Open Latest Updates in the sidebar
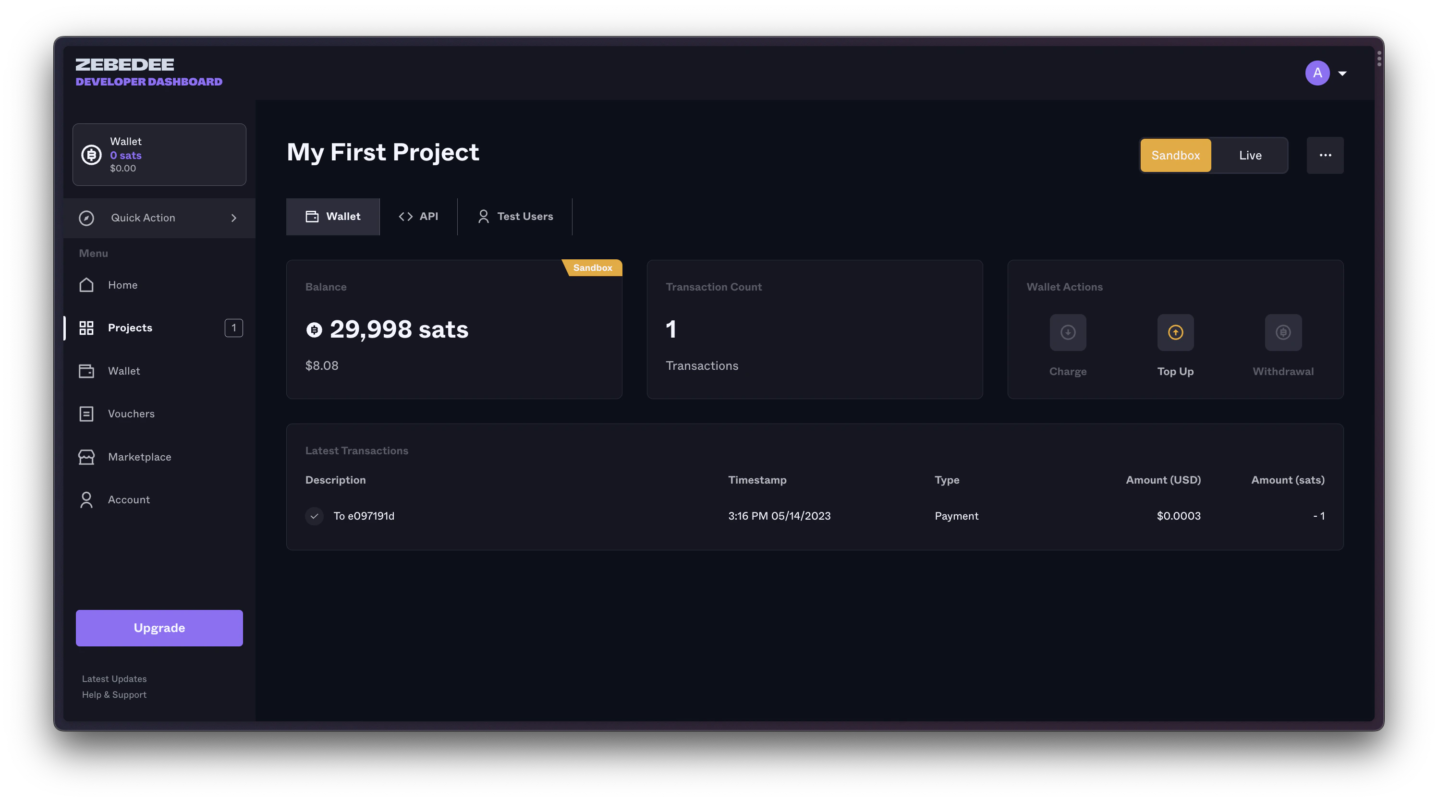 coord(114,678)
